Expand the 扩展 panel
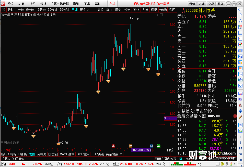Screen dimensions: 244x167 pos(6,159)
